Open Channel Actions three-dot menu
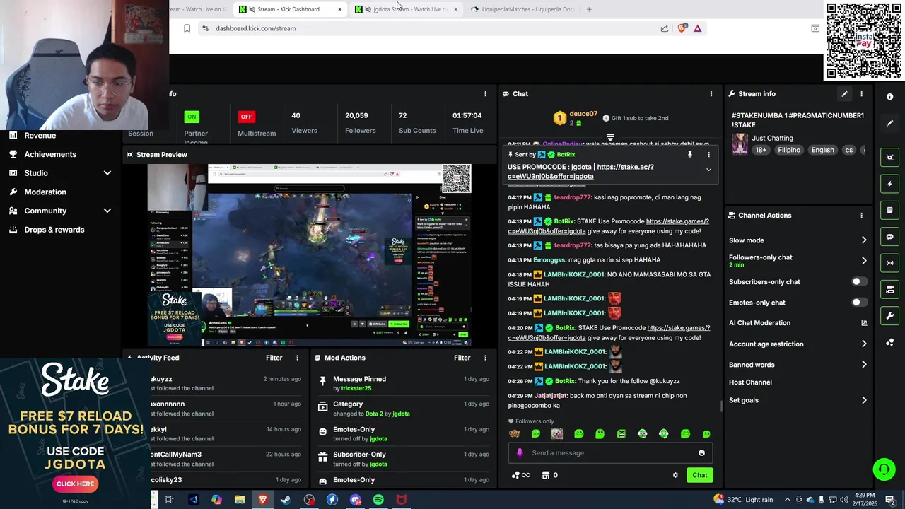The width and height of the screenshot is (905, 509). pyautogui.click(x=861, y=216)
